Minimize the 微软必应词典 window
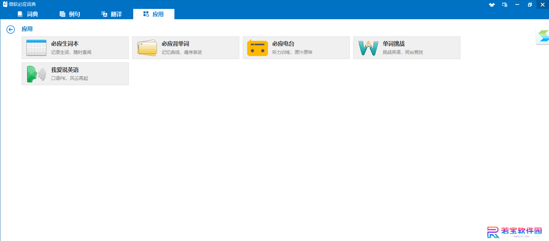 click(x=517, y=4)
